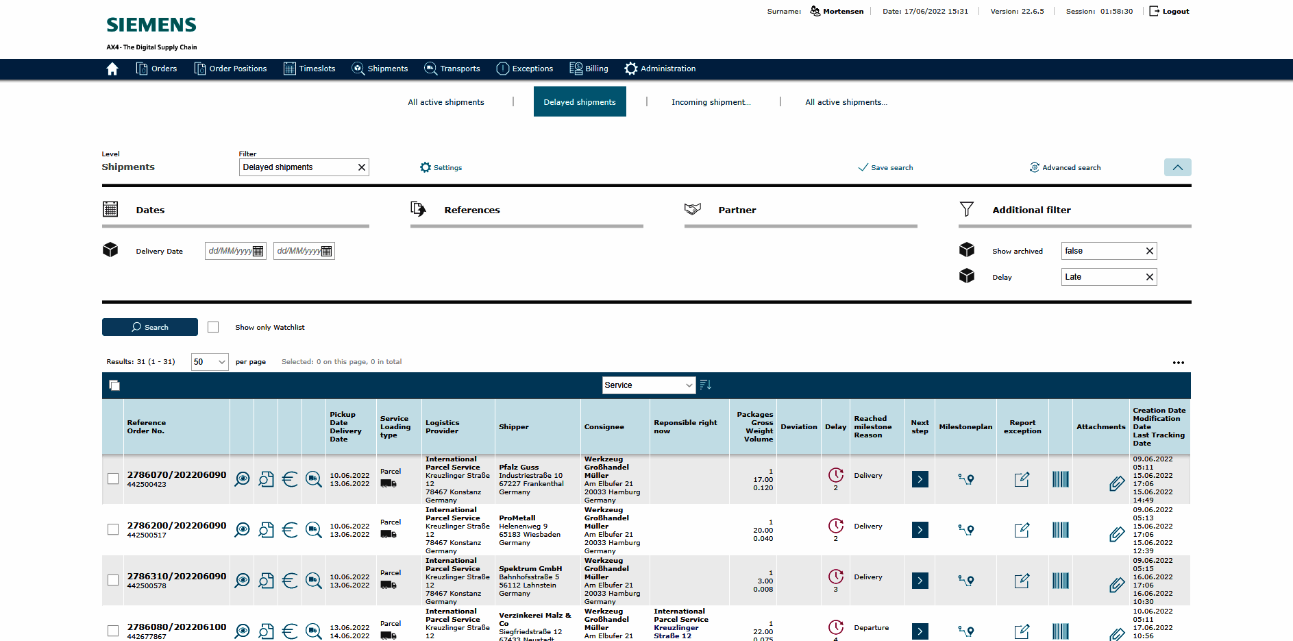Change results per page from 50

pyautogui.click(x=209, y=361)
